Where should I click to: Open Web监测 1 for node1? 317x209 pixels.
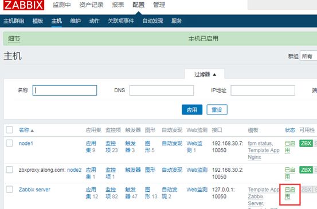click(x=194, y=147)
